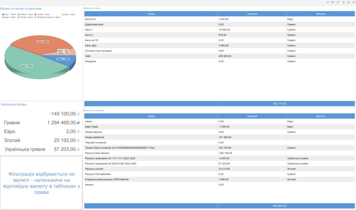Sort accounts table by Залишок header
Screen dimensions: 356x210
pyautogui.click(x=252, y=116)
